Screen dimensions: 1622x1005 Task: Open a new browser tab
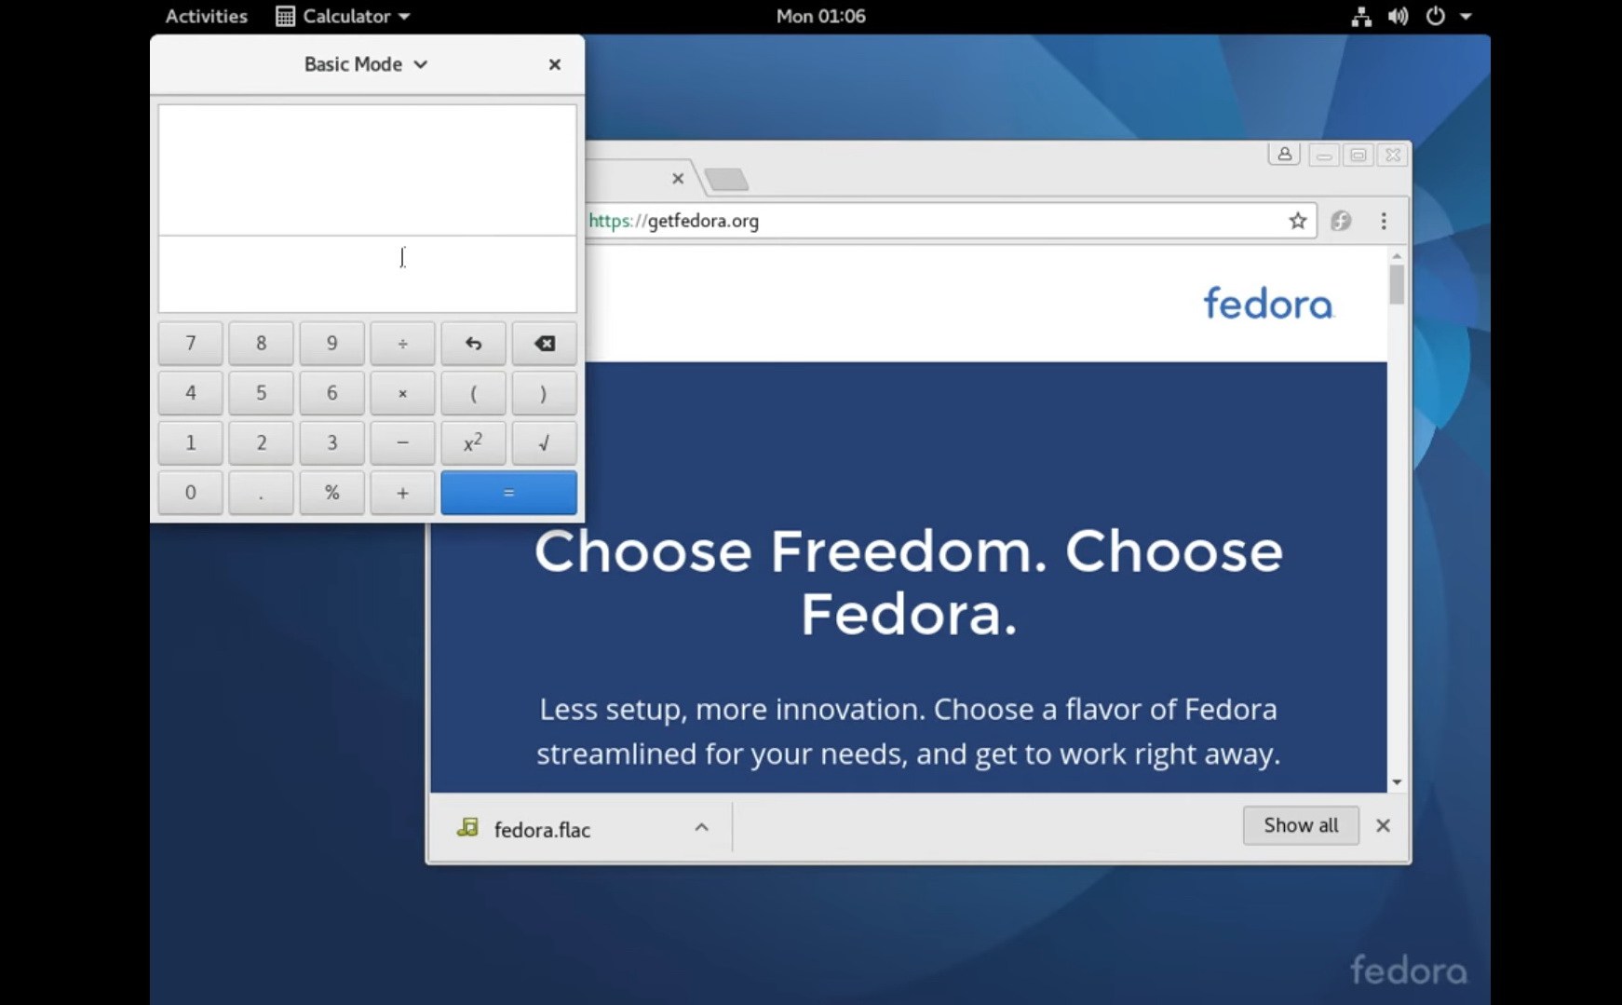tap(726, 179)
